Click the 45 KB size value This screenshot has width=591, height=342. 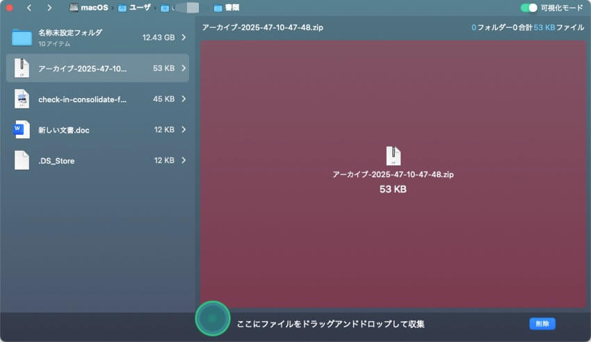(x=163, y=99)
